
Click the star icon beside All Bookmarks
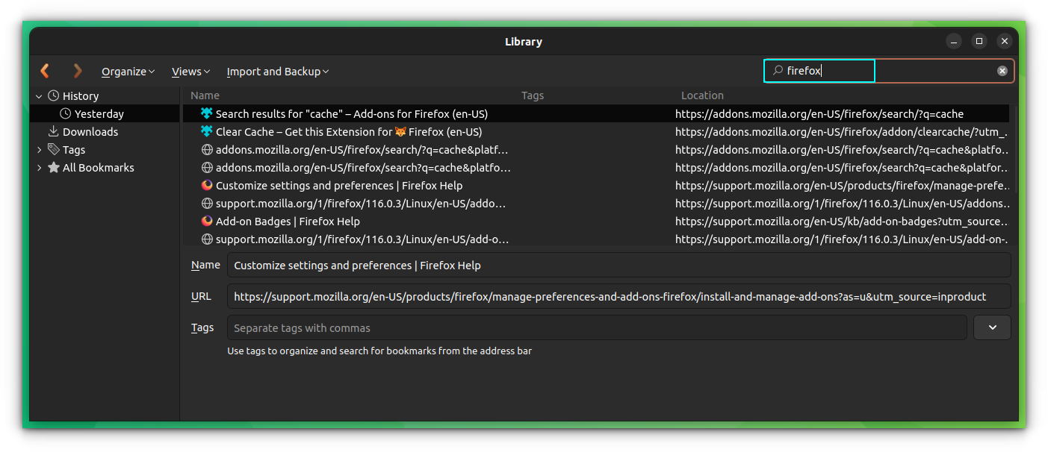pos(54,167)
